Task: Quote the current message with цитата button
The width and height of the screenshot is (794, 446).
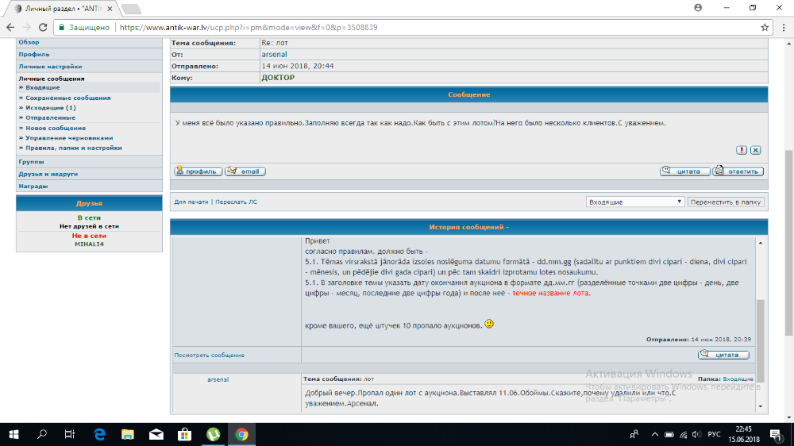Action: tap(685, 171)
